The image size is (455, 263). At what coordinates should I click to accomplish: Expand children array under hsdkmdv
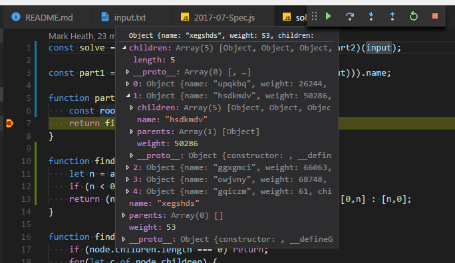132,108
